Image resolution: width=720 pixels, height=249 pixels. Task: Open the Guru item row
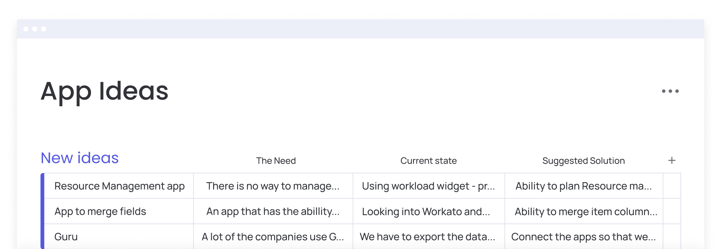click(119, 237)
